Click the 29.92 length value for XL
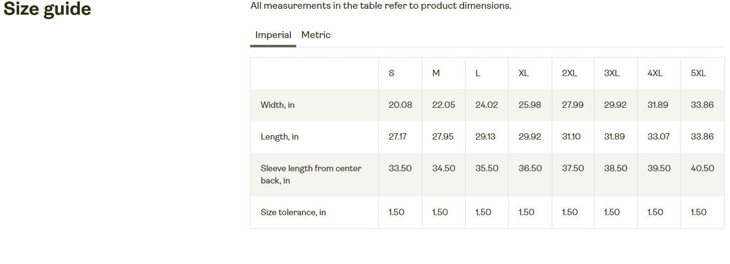 [x=529, y=137]
